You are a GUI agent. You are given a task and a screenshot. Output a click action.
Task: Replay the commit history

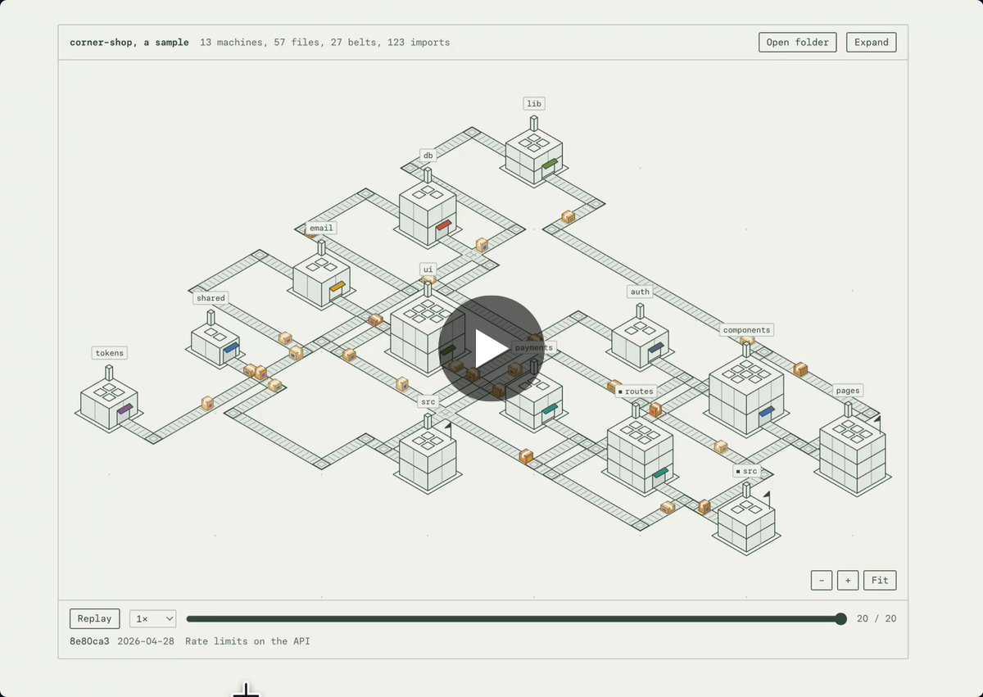(95, 618)
